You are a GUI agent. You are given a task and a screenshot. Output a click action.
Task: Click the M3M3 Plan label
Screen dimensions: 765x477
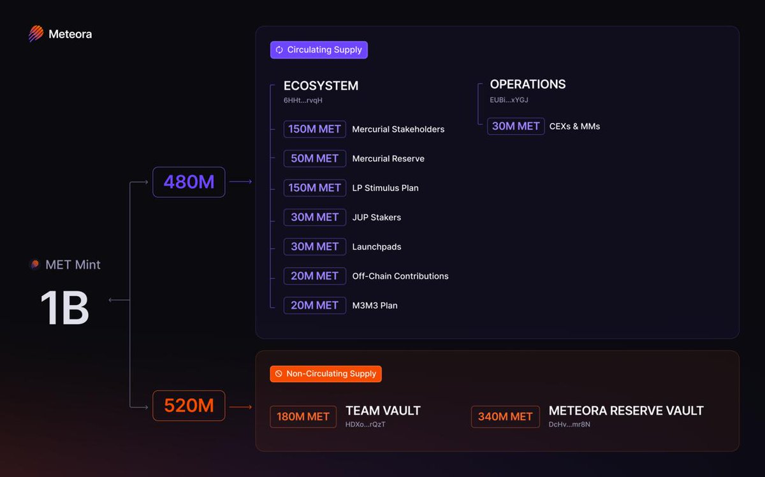[375, 306]
